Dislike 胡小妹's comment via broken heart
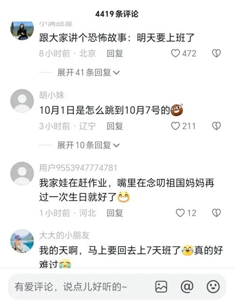This screenshot has height=305, width=234. coord(216,126)
